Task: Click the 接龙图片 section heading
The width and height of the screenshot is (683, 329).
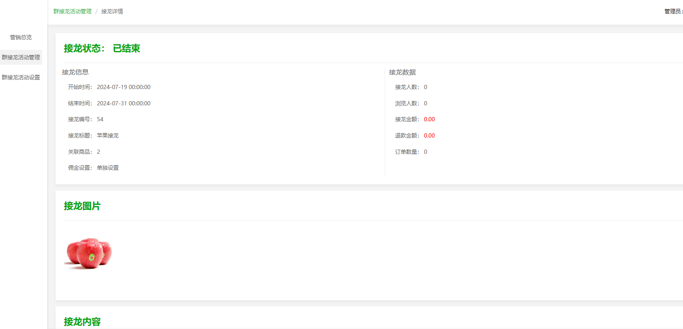Action: click(82, 206)
